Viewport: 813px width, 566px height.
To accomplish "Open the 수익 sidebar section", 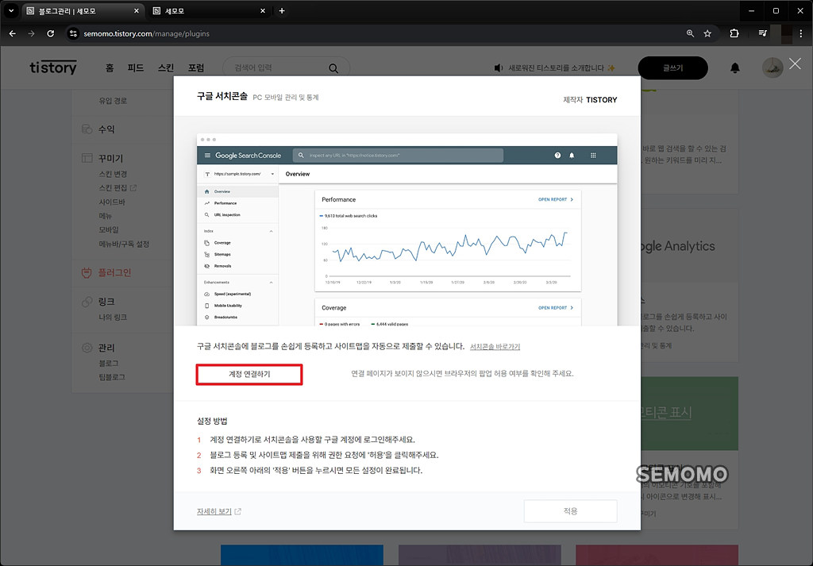I will pos(106,129).
